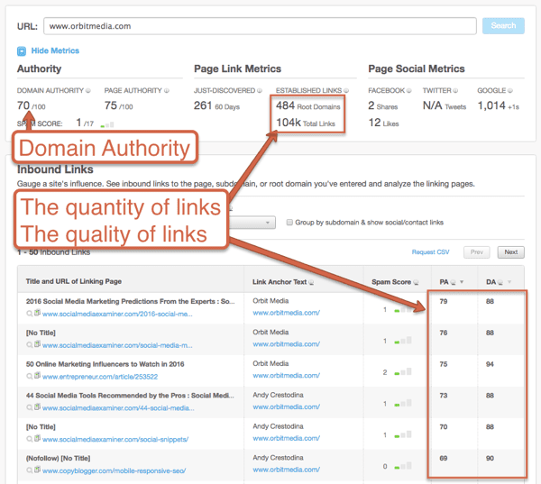Click orbitmedia.com anchor link in the PA 69 row
The width and height of the screenshot is (541, 484).
287,470
